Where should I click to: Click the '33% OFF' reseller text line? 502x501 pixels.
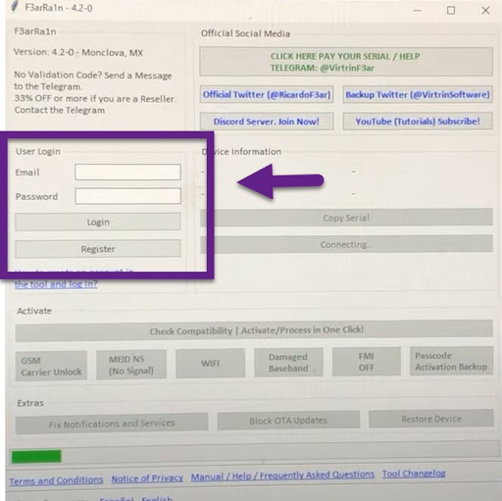tap(95, 99)
